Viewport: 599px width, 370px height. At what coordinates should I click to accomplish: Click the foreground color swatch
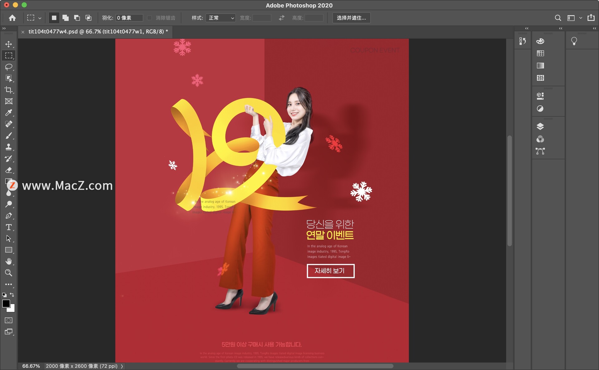click(x=6, y=303)
